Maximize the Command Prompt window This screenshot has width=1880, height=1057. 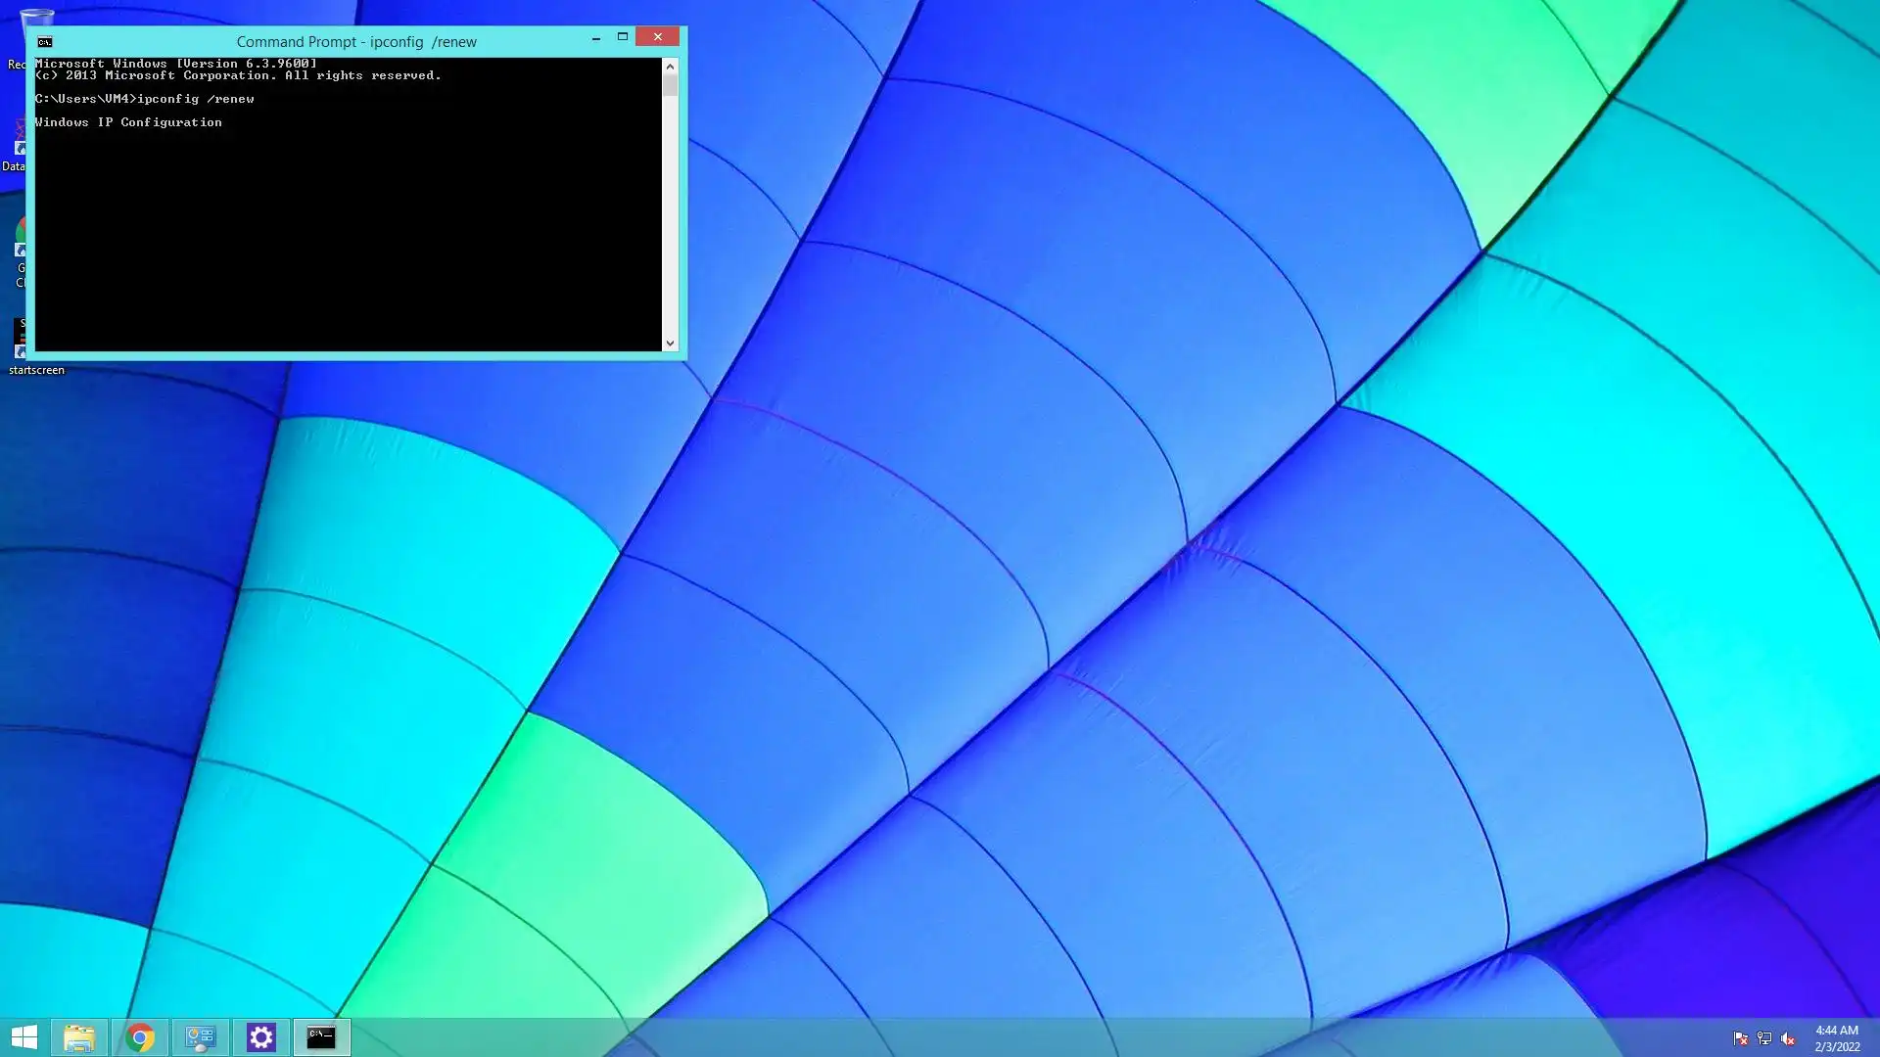coord(622,37)
